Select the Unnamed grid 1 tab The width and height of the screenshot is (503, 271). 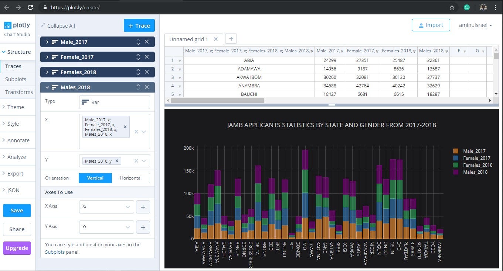click(x=188, y=39)
